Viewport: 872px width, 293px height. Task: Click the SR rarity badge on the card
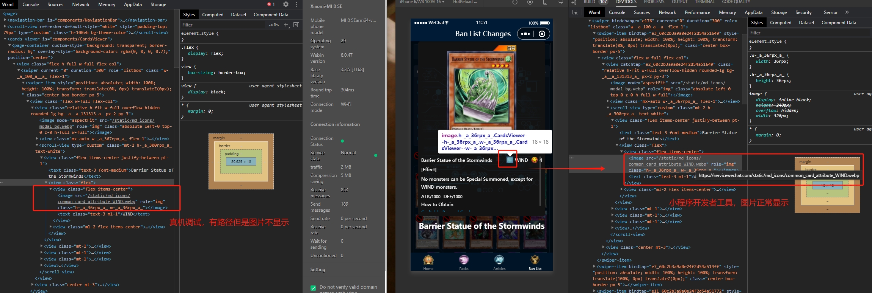pyautogui.click(x=511, y=48)
